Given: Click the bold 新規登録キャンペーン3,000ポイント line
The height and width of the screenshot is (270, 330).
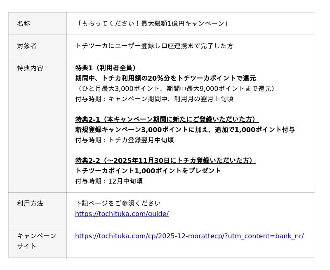Looking at the screenshot, I should (x=185, y=130).
